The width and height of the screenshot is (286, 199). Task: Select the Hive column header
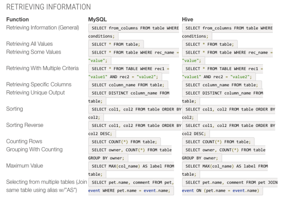coord(188,19)
